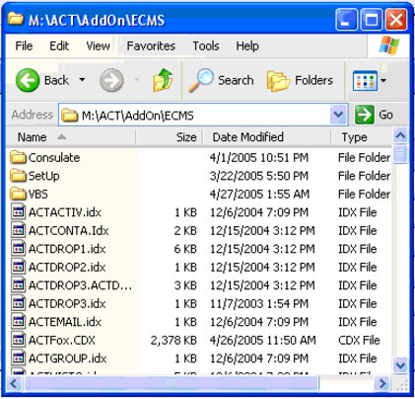This screenshot has height=399, width=415.
Task: Toggle the Folders pane button
Action: 300,80
